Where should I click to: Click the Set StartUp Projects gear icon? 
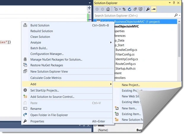coord(25,90)
